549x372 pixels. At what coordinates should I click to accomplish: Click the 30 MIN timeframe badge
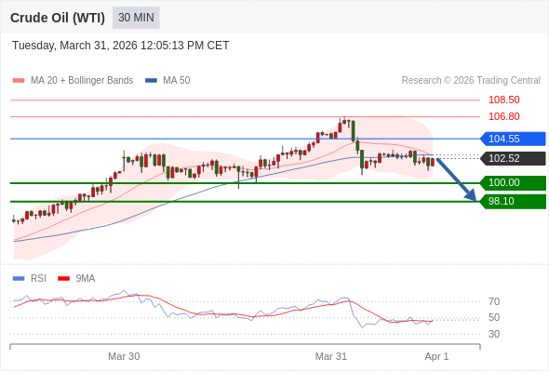(x=136, y=18)
